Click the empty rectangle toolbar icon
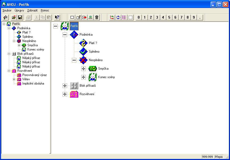 coord(72,17)
